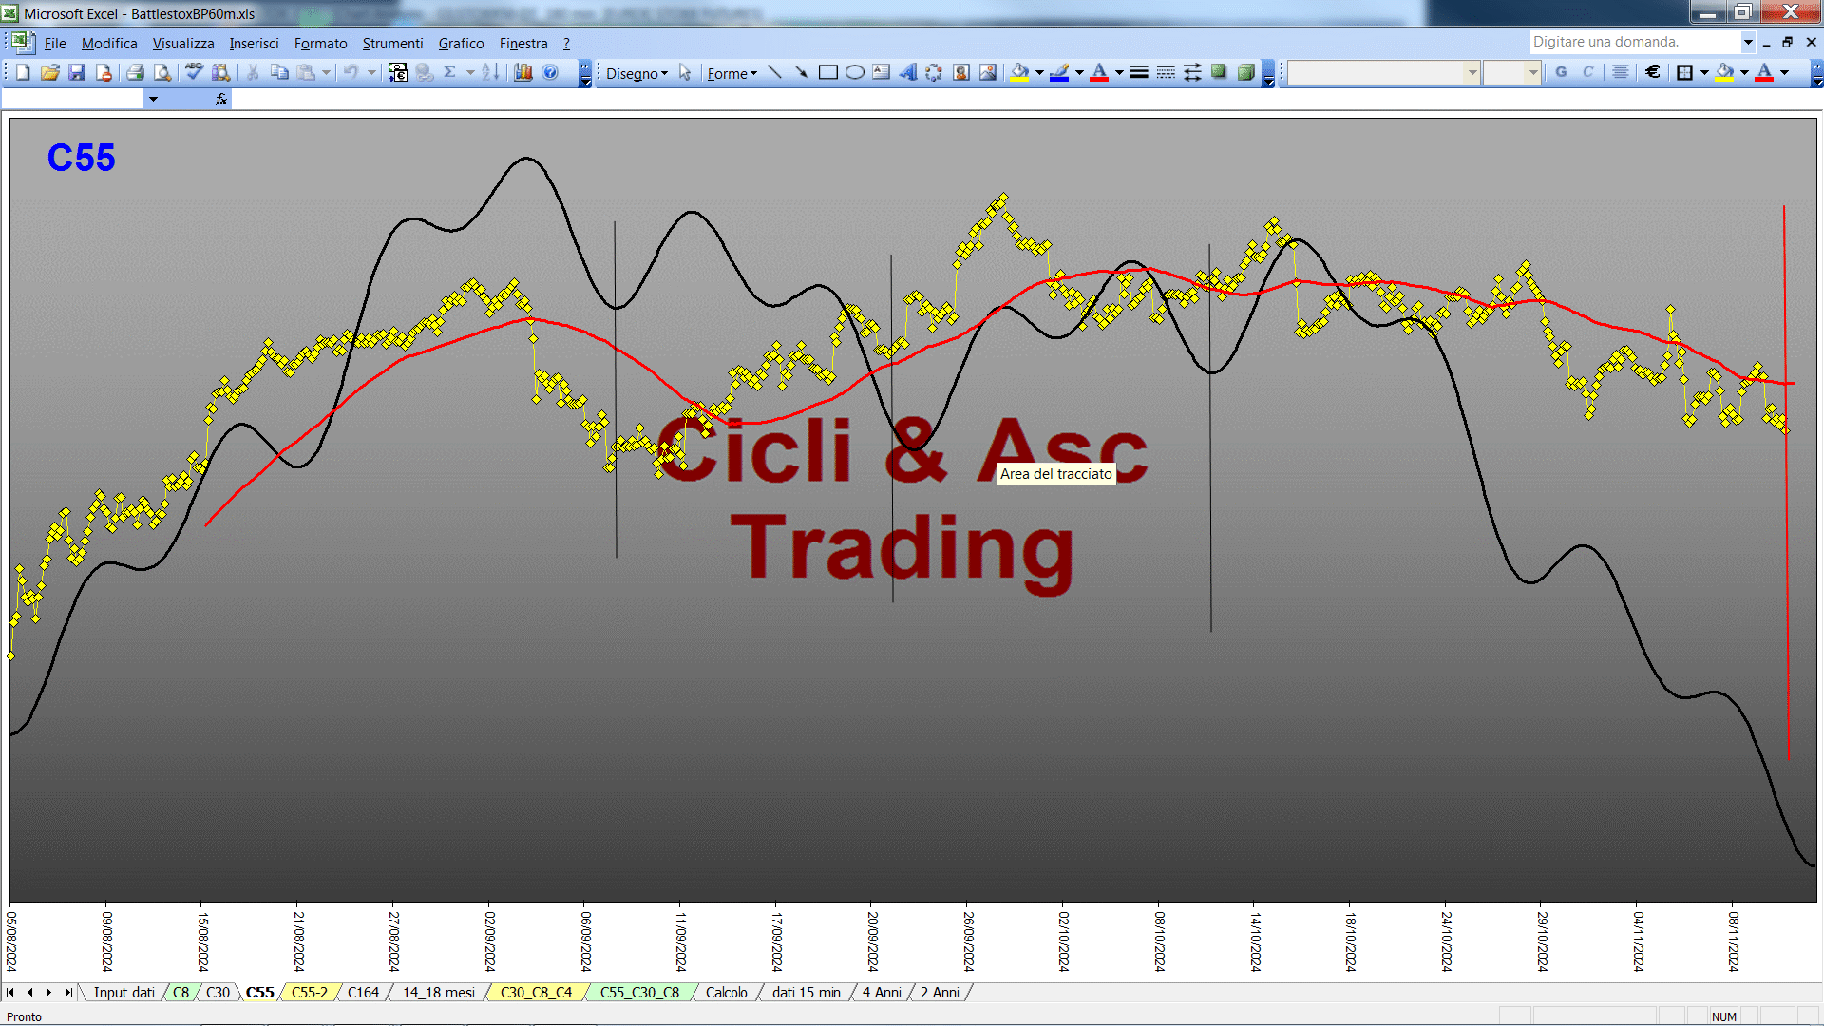This screenshot has height=1026, width=1824.
Task: Click the Euro currency style button
Action: (x=1653, y=72)
